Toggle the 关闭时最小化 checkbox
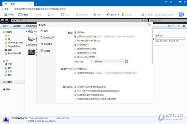187x124 pixels. (x=75, y=45)
